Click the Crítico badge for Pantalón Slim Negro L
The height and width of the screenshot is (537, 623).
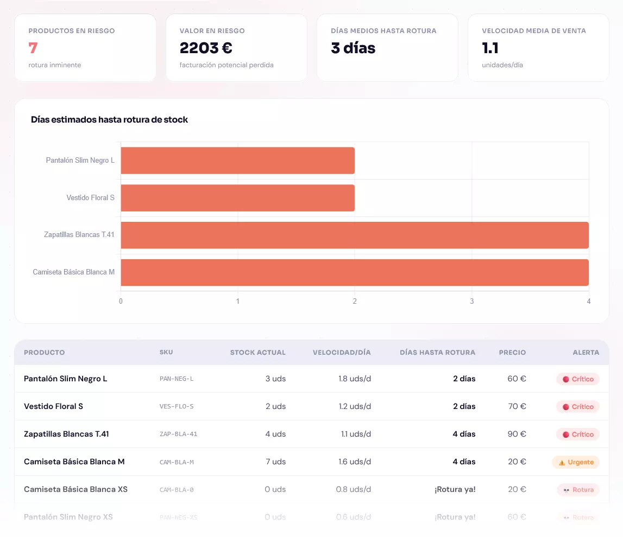[x=577, y=379]
